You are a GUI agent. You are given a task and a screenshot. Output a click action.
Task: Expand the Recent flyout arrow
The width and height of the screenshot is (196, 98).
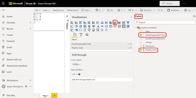point(30,29)
